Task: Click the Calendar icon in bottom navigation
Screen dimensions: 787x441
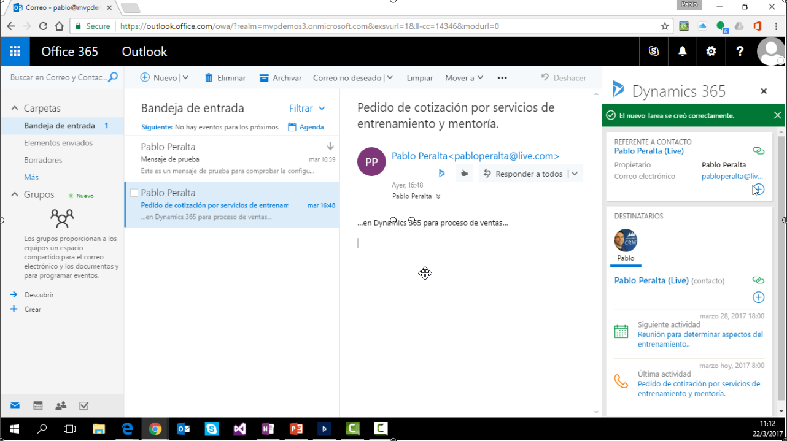Action: click(x=38, y=406)
